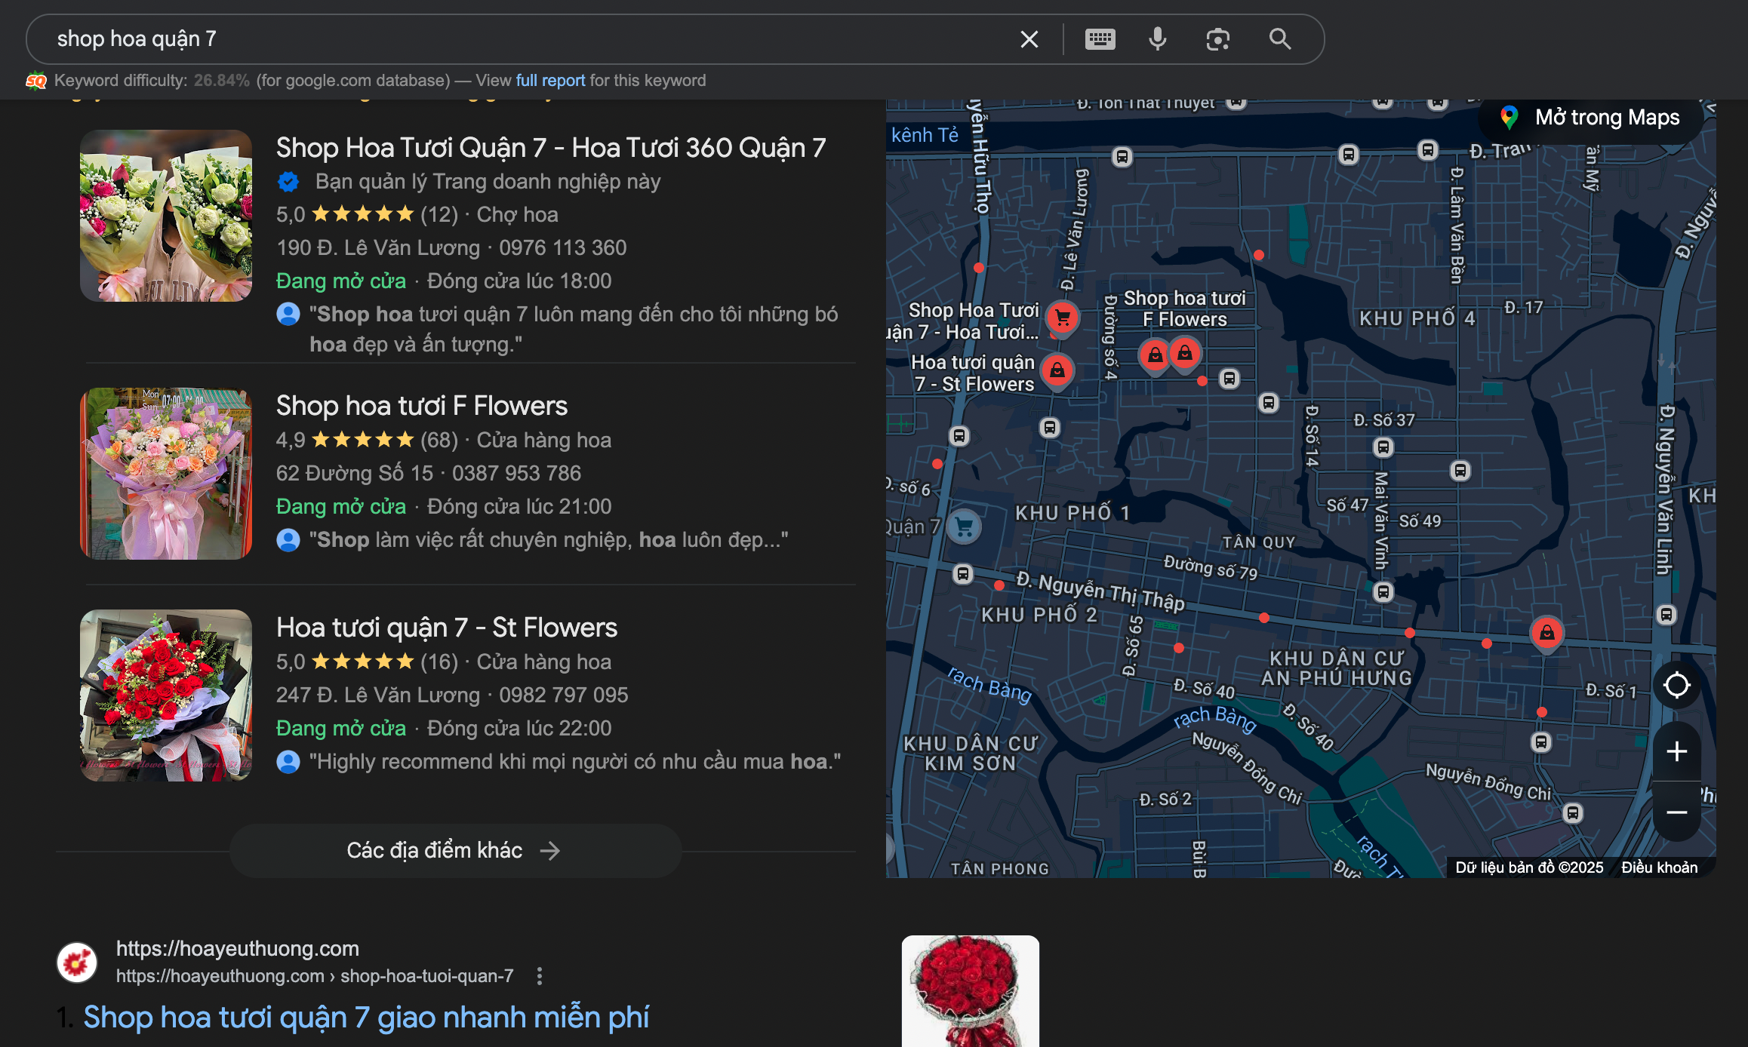Image resolution: width=1748 pixels, height=1047 pixels.
Task: Open the three-dot menu for hoayeuthuong result
Action: (539, 976)
